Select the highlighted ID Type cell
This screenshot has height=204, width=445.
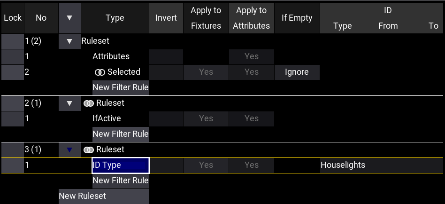tap(121, 165)
